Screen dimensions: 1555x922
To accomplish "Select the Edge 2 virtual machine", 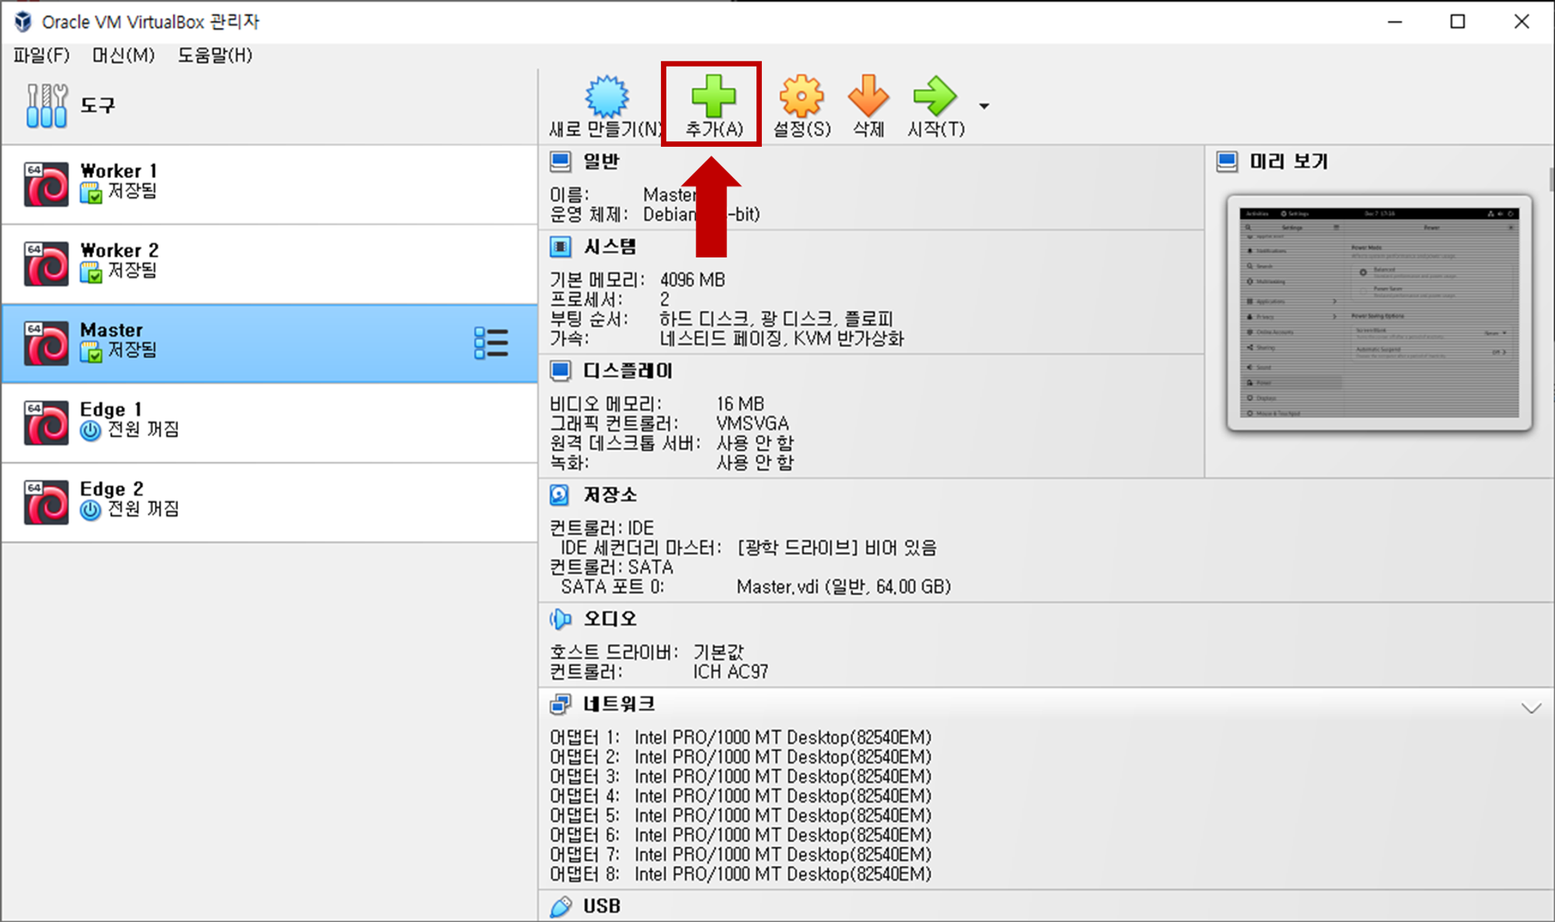I will click(269, 503).
